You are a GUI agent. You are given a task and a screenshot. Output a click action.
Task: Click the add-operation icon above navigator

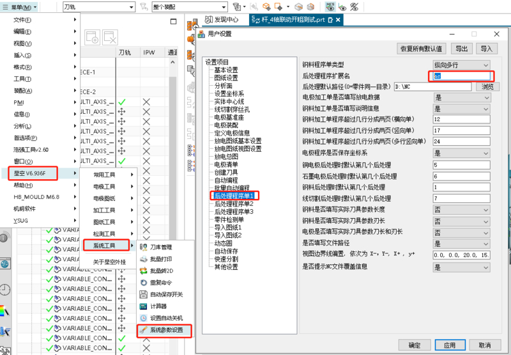pos(92,38)
